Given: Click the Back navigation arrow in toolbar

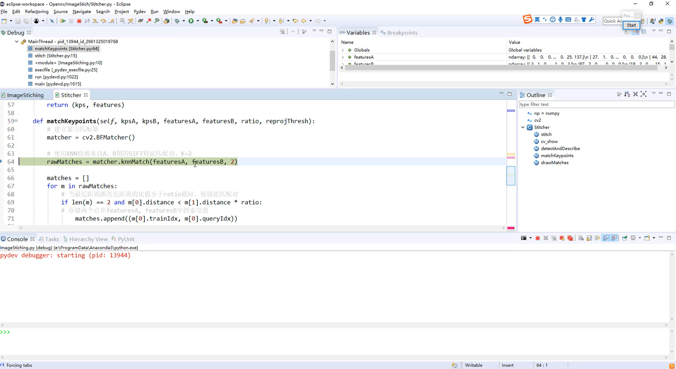Looking at the screenshot, I should point(304,21).
